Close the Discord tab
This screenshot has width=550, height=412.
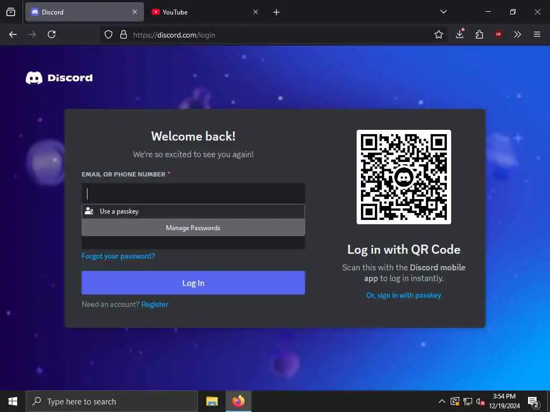click(135, 12)
